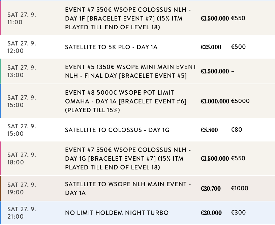
Task: Click the SAT 27. 9. 11:00 date cell
Action: tap(22, 19)
